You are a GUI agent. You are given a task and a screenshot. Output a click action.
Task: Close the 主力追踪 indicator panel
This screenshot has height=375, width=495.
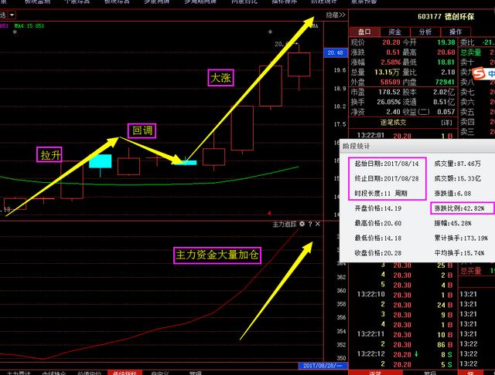tap(317, 224)
